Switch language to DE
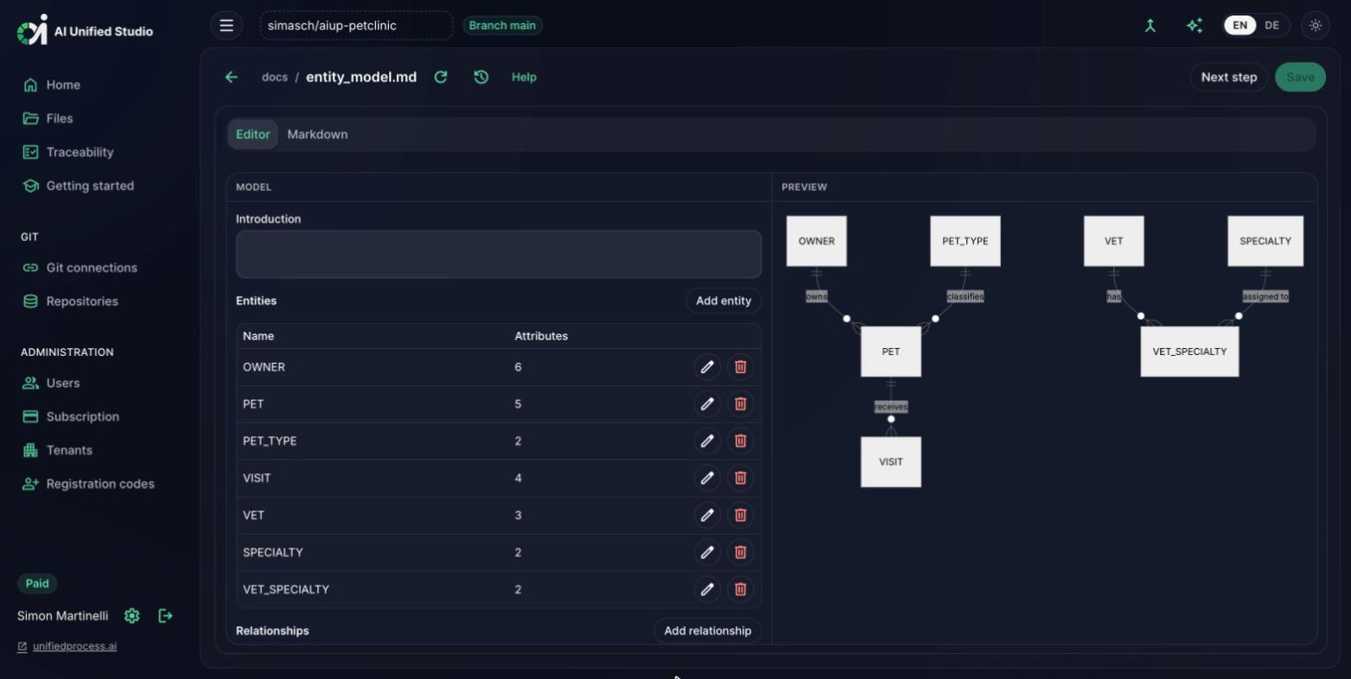The image size is (1351, 679). [x=1272, y=25]
